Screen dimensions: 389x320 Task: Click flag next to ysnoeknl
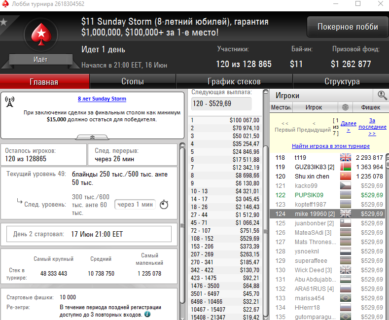[x=345, y=251]
